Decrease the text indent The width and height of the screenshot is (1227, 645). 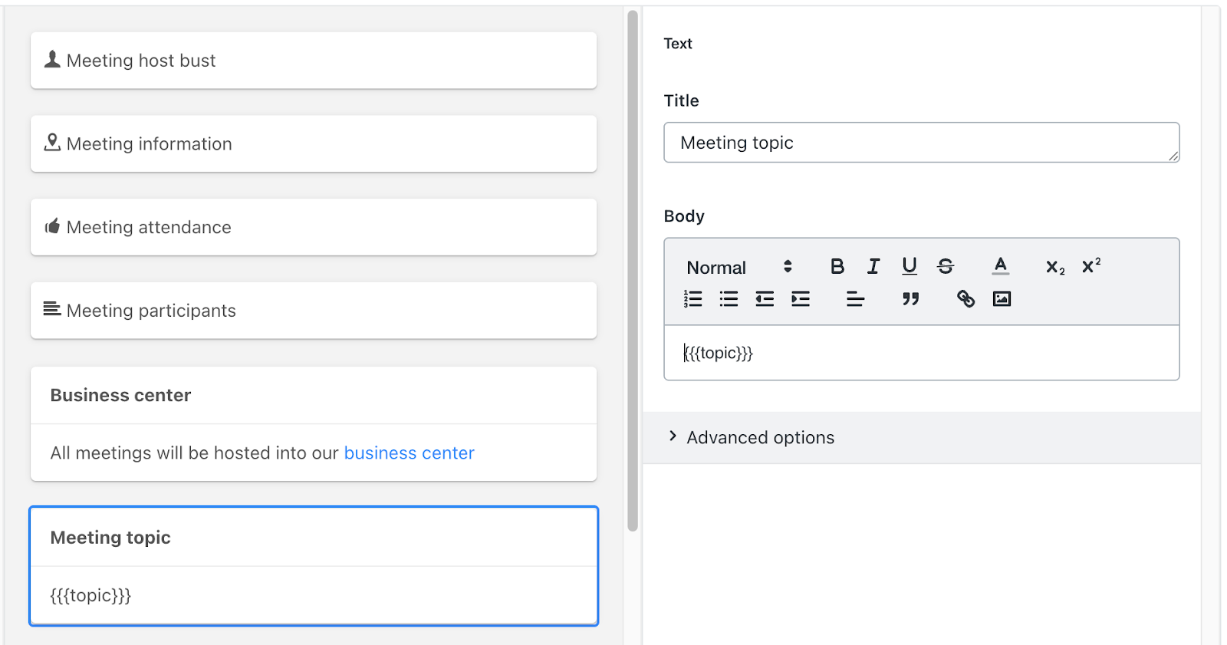(x=765, y=299)
